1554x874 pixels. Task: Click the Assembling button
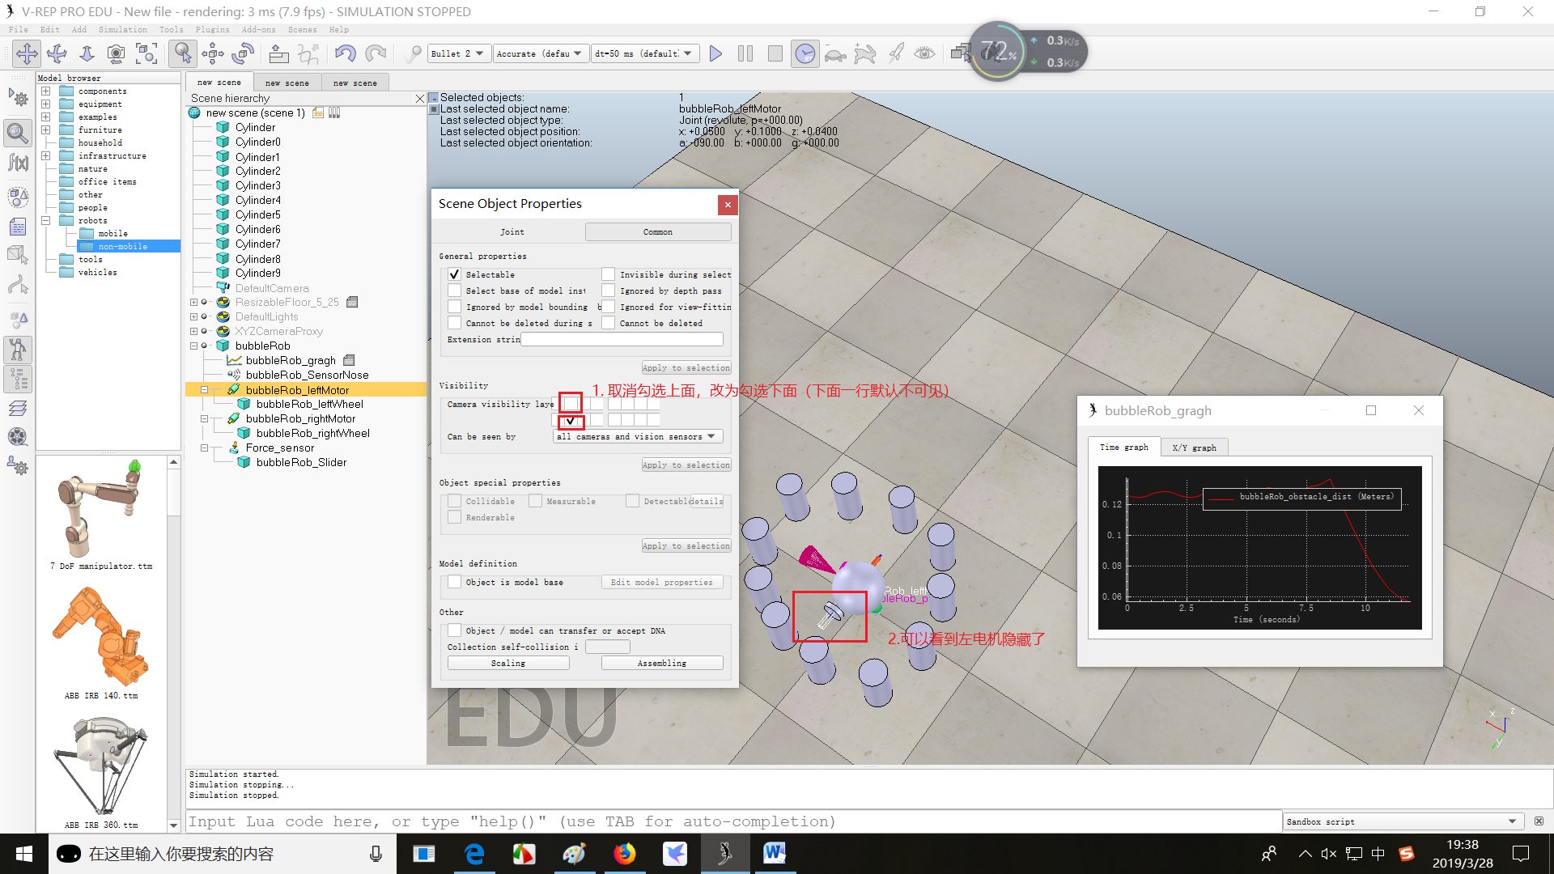coord(661,663)
